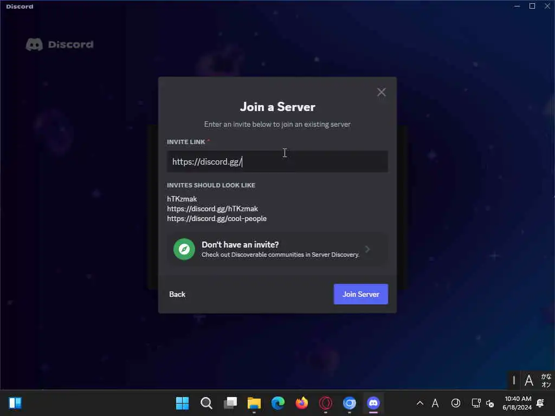Open the clock and date 10:40 AM
The image size is (555, 416).
pyautogui.click(x=517, y=403)
